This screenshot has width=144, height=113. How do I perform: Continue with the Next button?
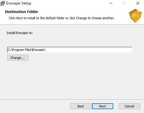pyautogui.click(x=103, y=106)
